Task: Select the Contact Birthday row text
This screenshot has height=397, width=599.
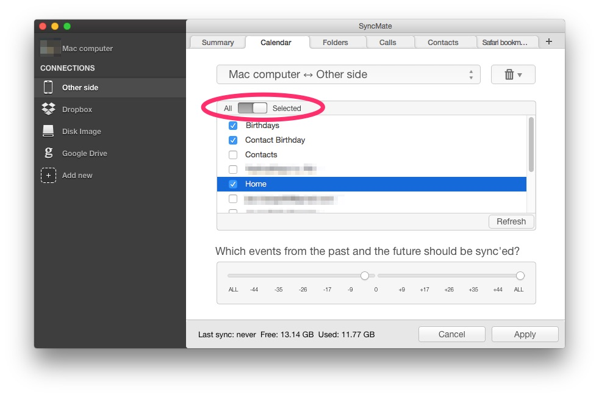Action: click(x=275, y=140)
